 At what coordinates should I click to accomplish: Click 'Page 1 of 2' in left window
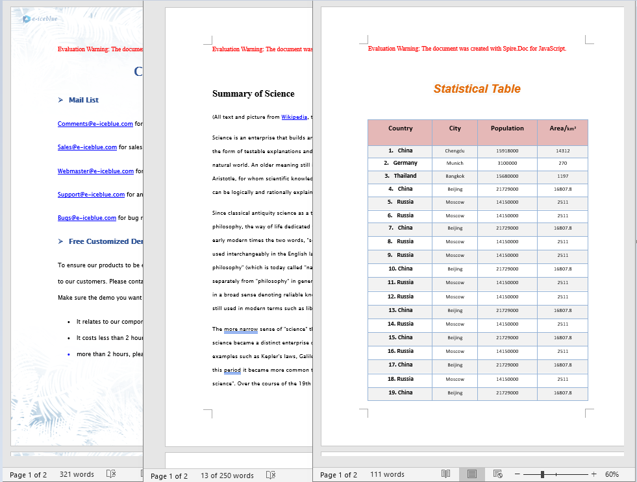[28, 475]
